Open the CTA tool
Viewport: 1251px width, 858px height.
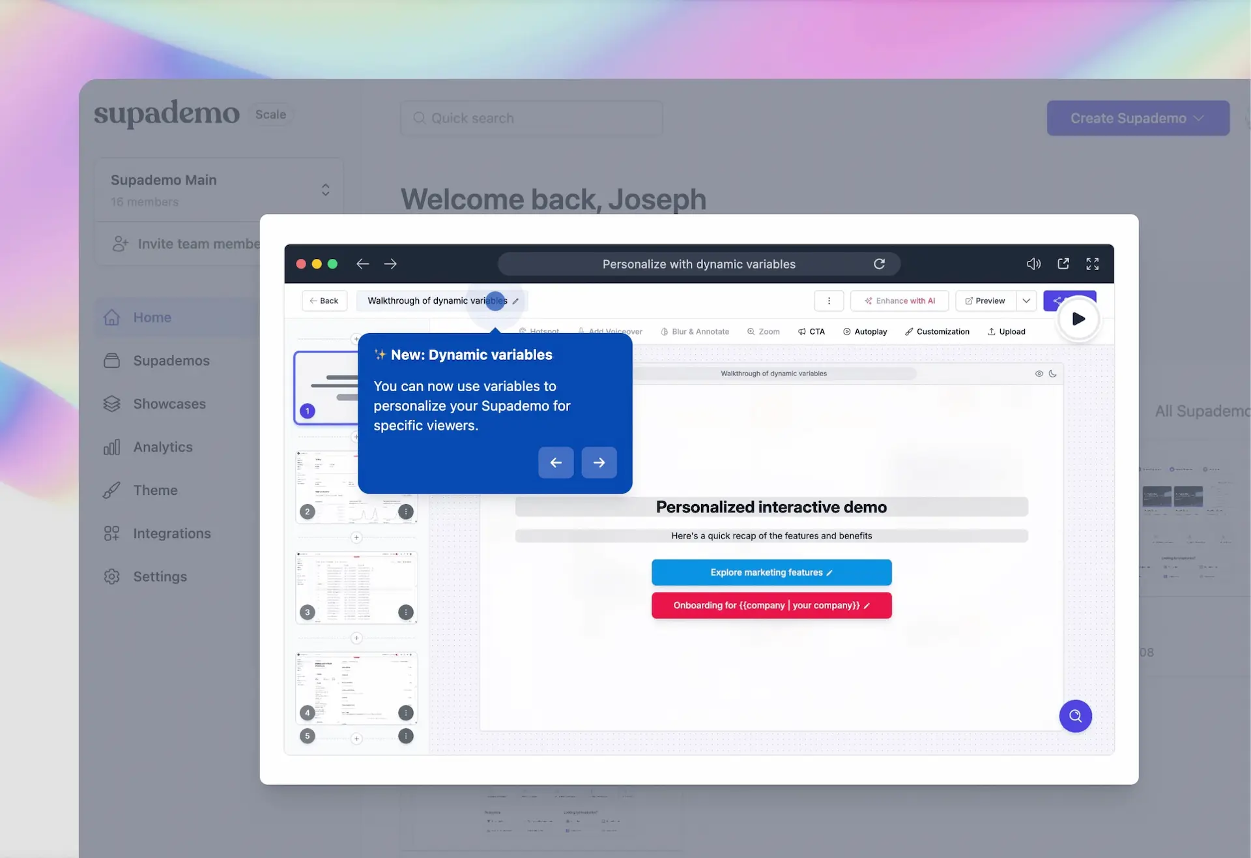click(811, 332)
